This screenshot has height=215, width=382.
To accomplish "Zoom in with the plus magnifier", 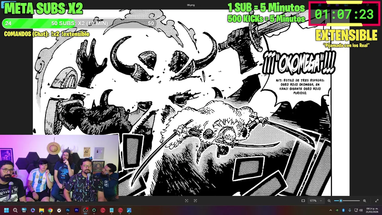I will 364,201.
